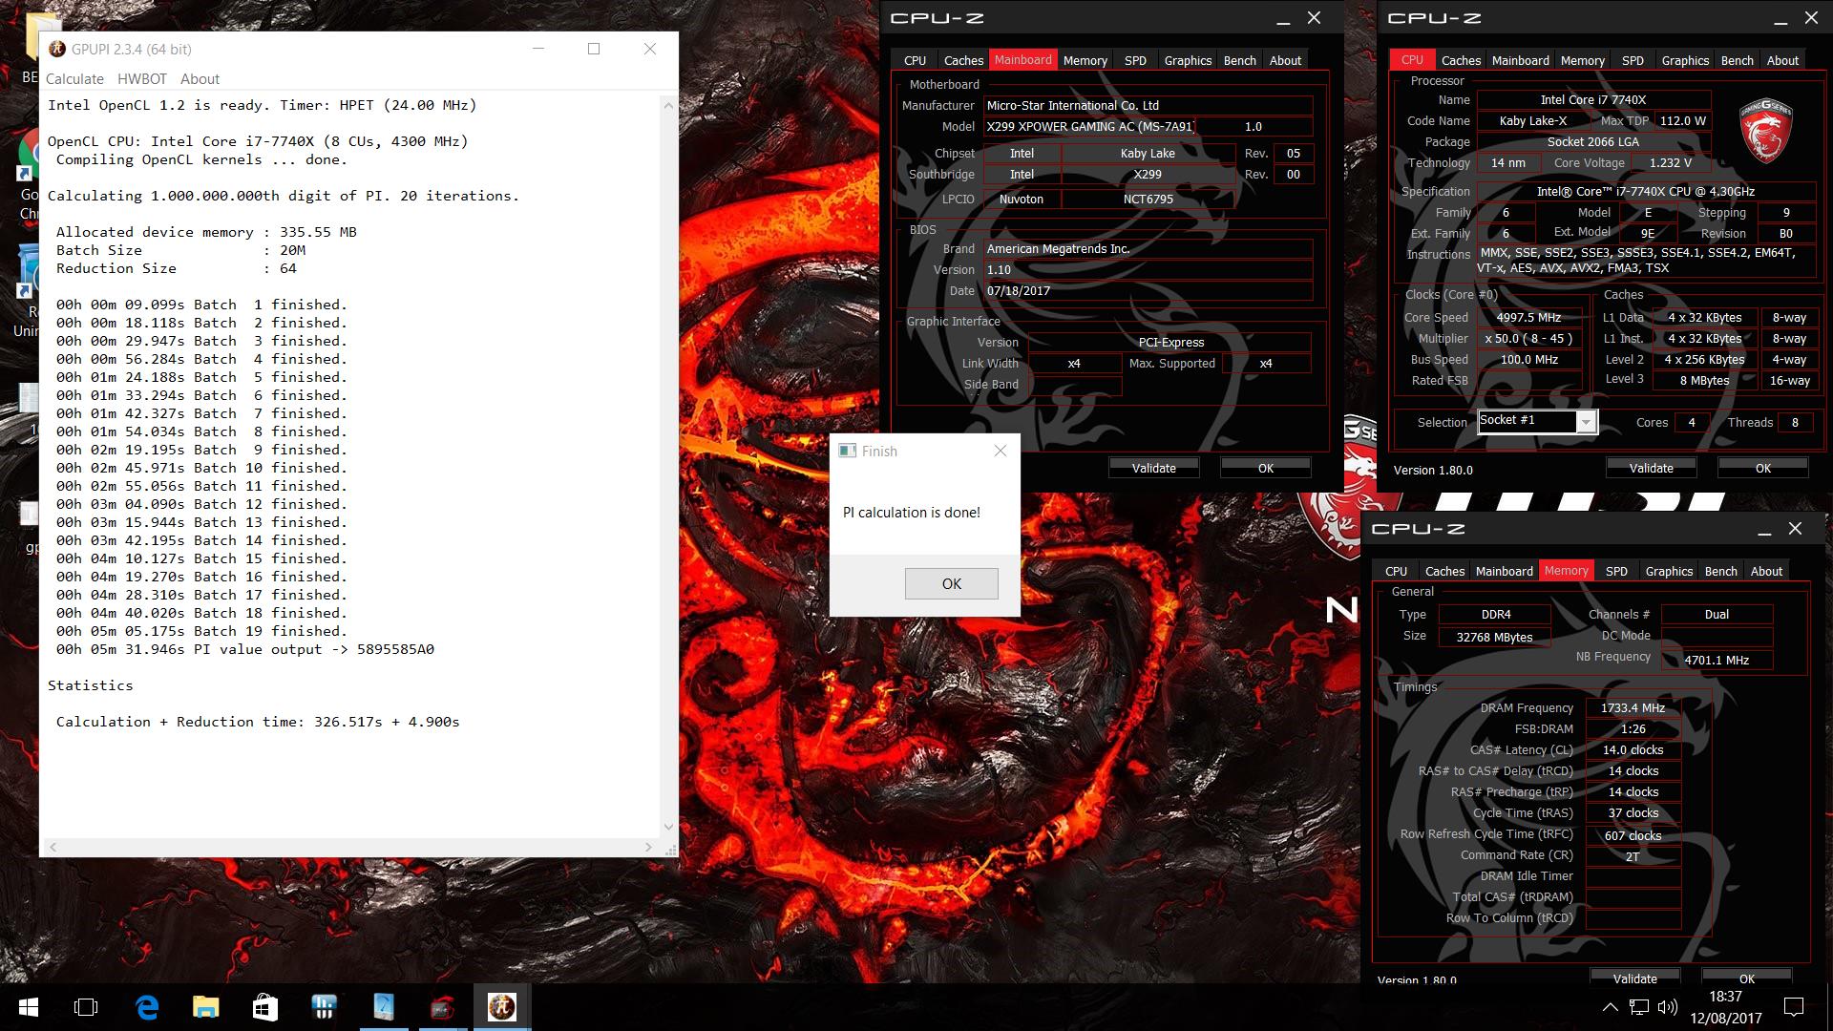Click Validate in the Mainboard CPU-Z window

[x=1154, y=468]
